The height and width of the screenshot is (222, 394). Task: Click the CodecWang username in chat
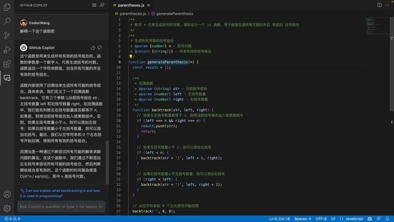(39, 23)
